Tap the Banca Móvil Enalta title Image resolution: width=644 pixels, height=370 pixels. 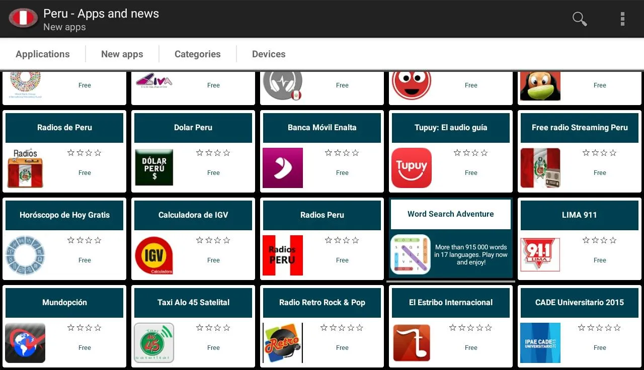322,128
